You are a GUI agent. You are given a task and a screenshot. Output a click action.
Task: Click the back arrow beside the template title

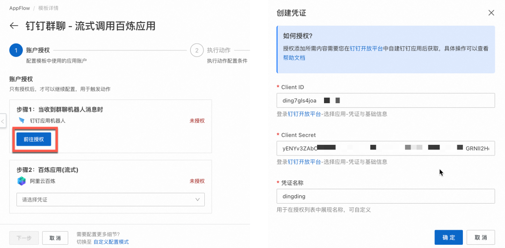pyautogui.click(x=14, y=26)
